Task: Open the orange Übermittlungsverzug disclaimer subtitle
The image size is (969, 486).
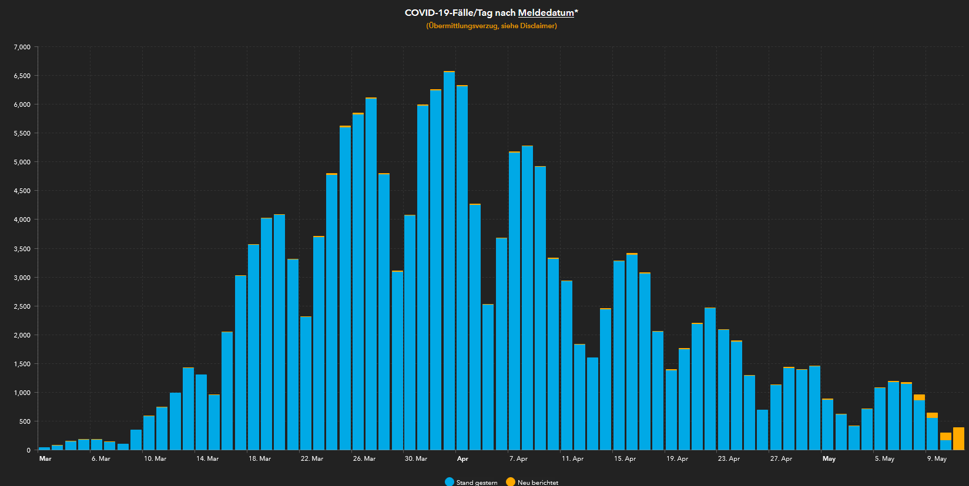Action: coord(491,26)
